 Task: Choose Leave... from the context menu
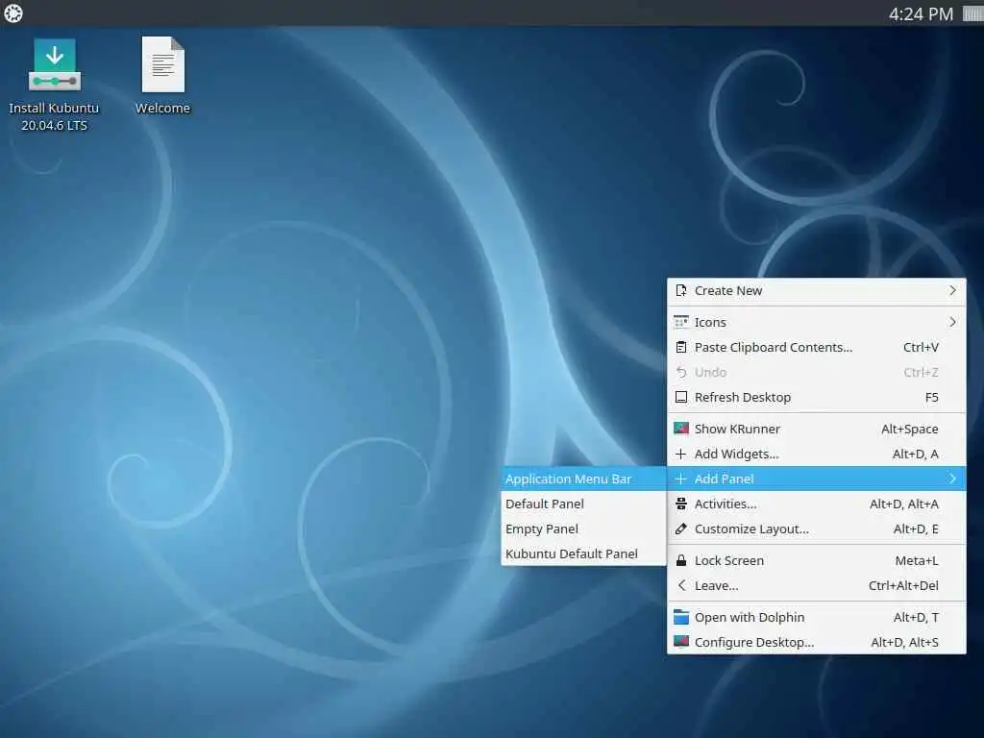coord(817,585)
